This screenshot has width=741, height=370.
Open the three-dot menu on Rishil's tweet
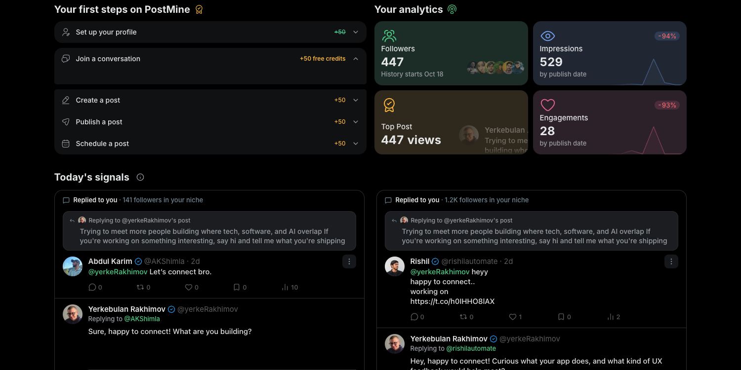671,261
